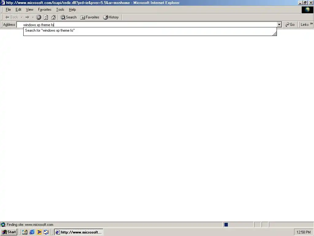The image size is (314, 236).
Task: Launch Windows Media Player from quick launch
Action: click(39, 232)
